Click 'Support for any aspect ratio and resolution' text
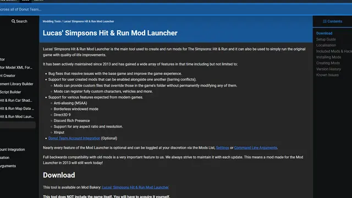Viewport: 352px width, 198px height. (88, 127)
